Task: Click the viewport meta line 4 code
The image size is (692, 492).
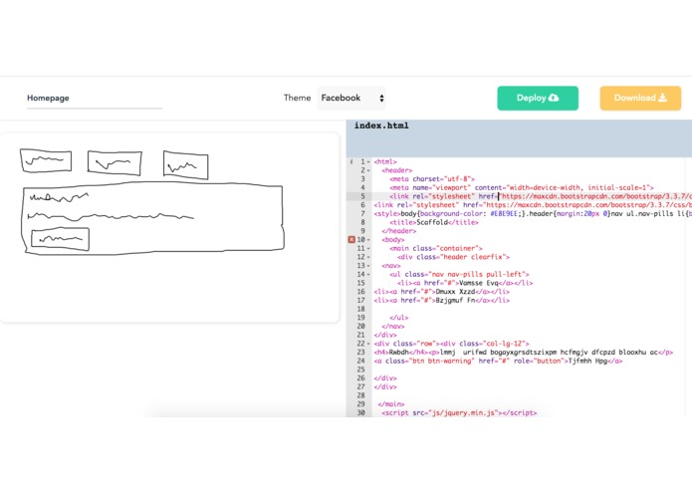Action: pos(522,188)
